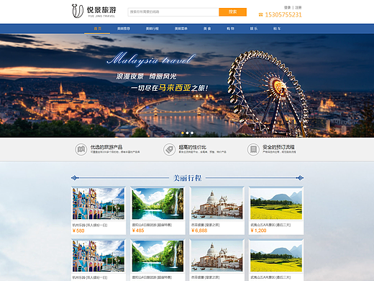Click the 美丽行程 section heading
Screen dimensions: 374x281
click(187, 178)
